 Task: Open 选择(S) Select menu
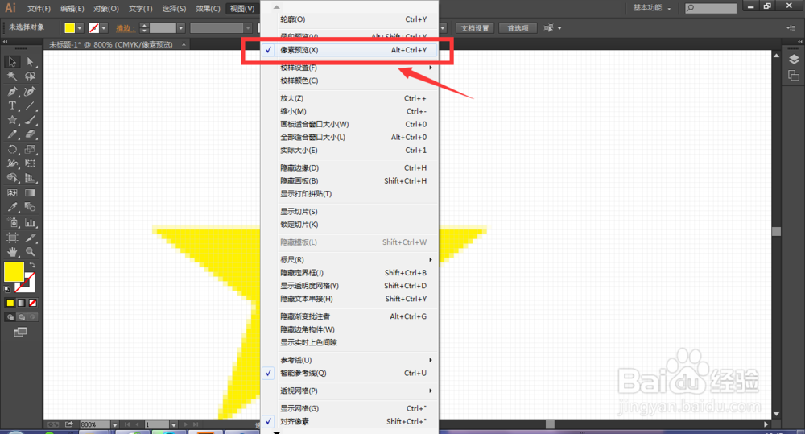(174, 9)
